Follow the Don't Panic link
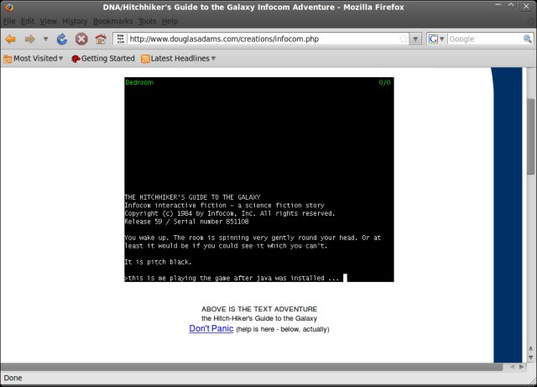Screen dimensions: 537x387 (211, 328)
